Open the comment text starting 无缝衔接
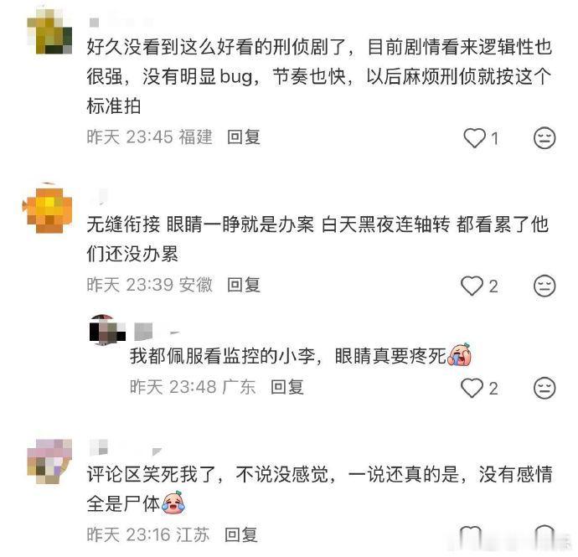578x557 pixels. pos(317,240)
